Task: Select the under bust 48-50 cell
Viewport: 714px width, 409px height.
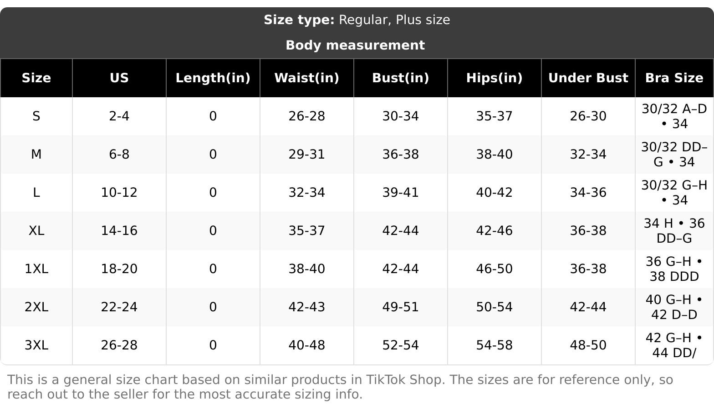Action: [x=588, y=345]
